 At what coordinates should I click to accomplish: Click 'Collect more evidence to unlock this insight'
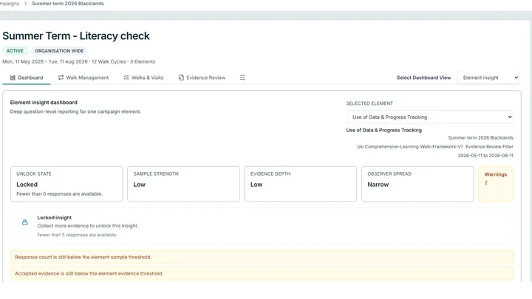pos(88,226)
